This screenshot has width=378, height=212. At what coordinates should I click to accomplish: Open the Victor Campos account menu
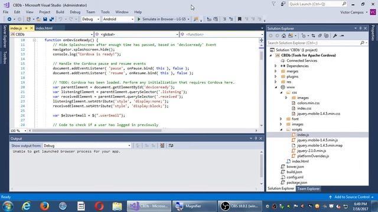tap(354, 12)
